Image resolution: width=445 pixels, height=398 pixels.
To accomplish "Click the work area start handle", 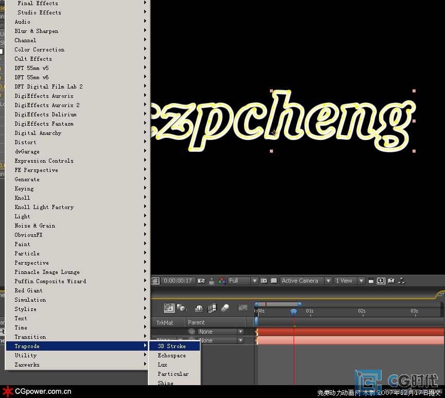I will coord(256,304).
